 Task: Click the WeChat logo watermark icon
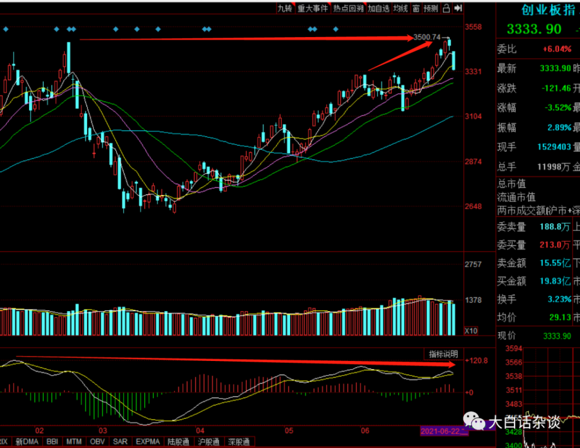(474, 422)
